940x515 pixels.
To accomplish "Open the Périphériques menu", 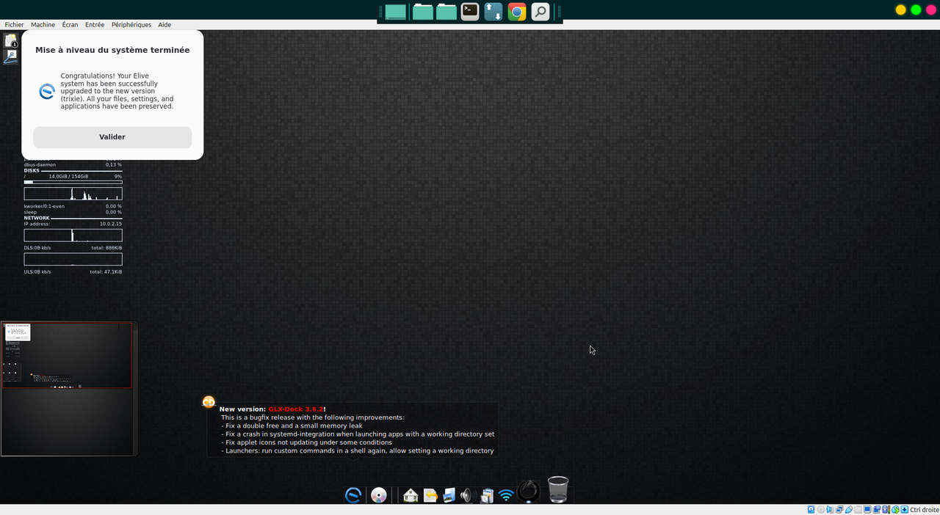I will point(131,24).
